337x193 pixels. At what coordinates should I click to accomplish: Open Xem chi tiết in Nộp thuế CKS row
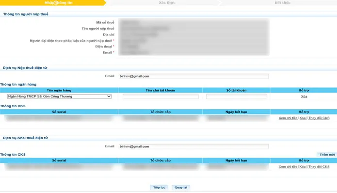click(x=288, y=118)
